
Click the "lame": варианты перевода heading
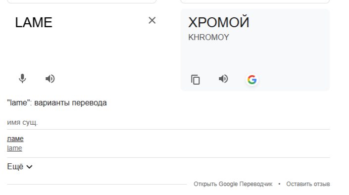(57, 103)
